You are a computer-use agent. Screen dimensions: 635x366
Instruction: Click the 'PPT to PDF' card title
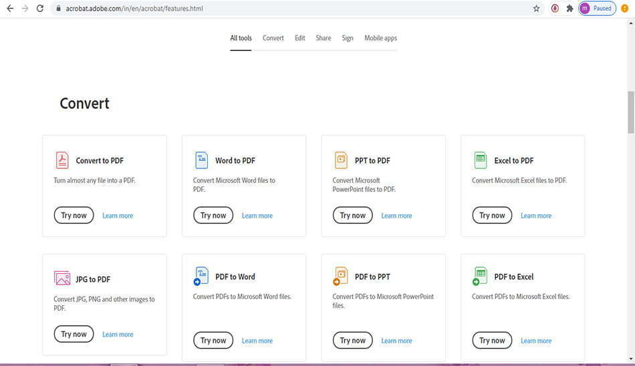(372, 161)
